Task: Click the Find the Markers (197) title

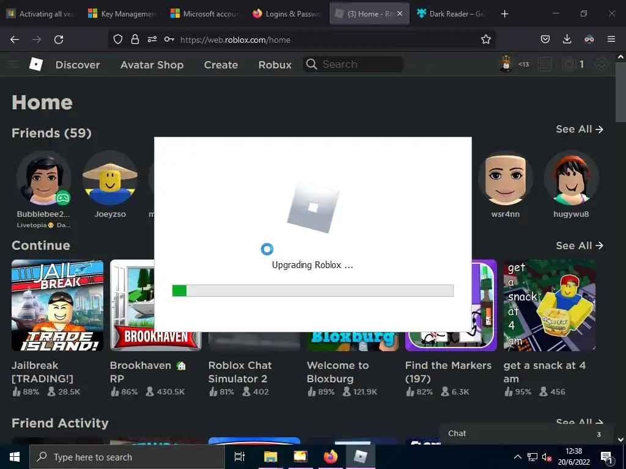Action: [x=448, y=372]
